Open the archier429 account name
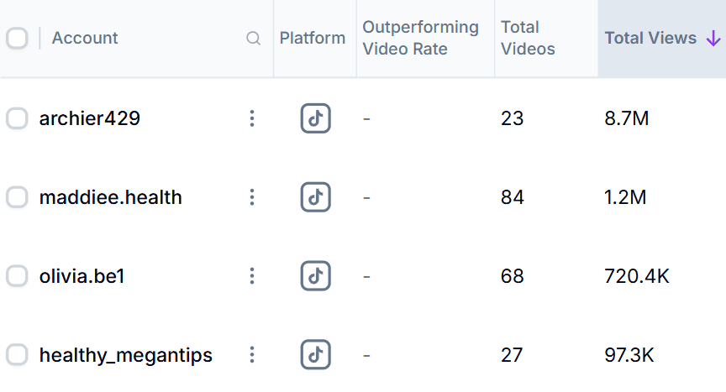The height and width of the screenshot is (392, 726). click(89, 118)
